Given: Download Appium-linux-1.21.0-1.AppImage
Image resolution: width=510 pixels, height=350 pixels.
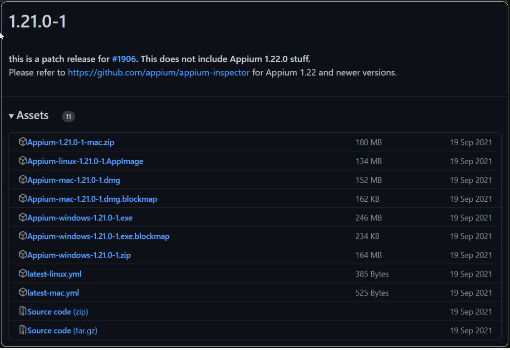Looking at the screenshot, I should 85,161.
